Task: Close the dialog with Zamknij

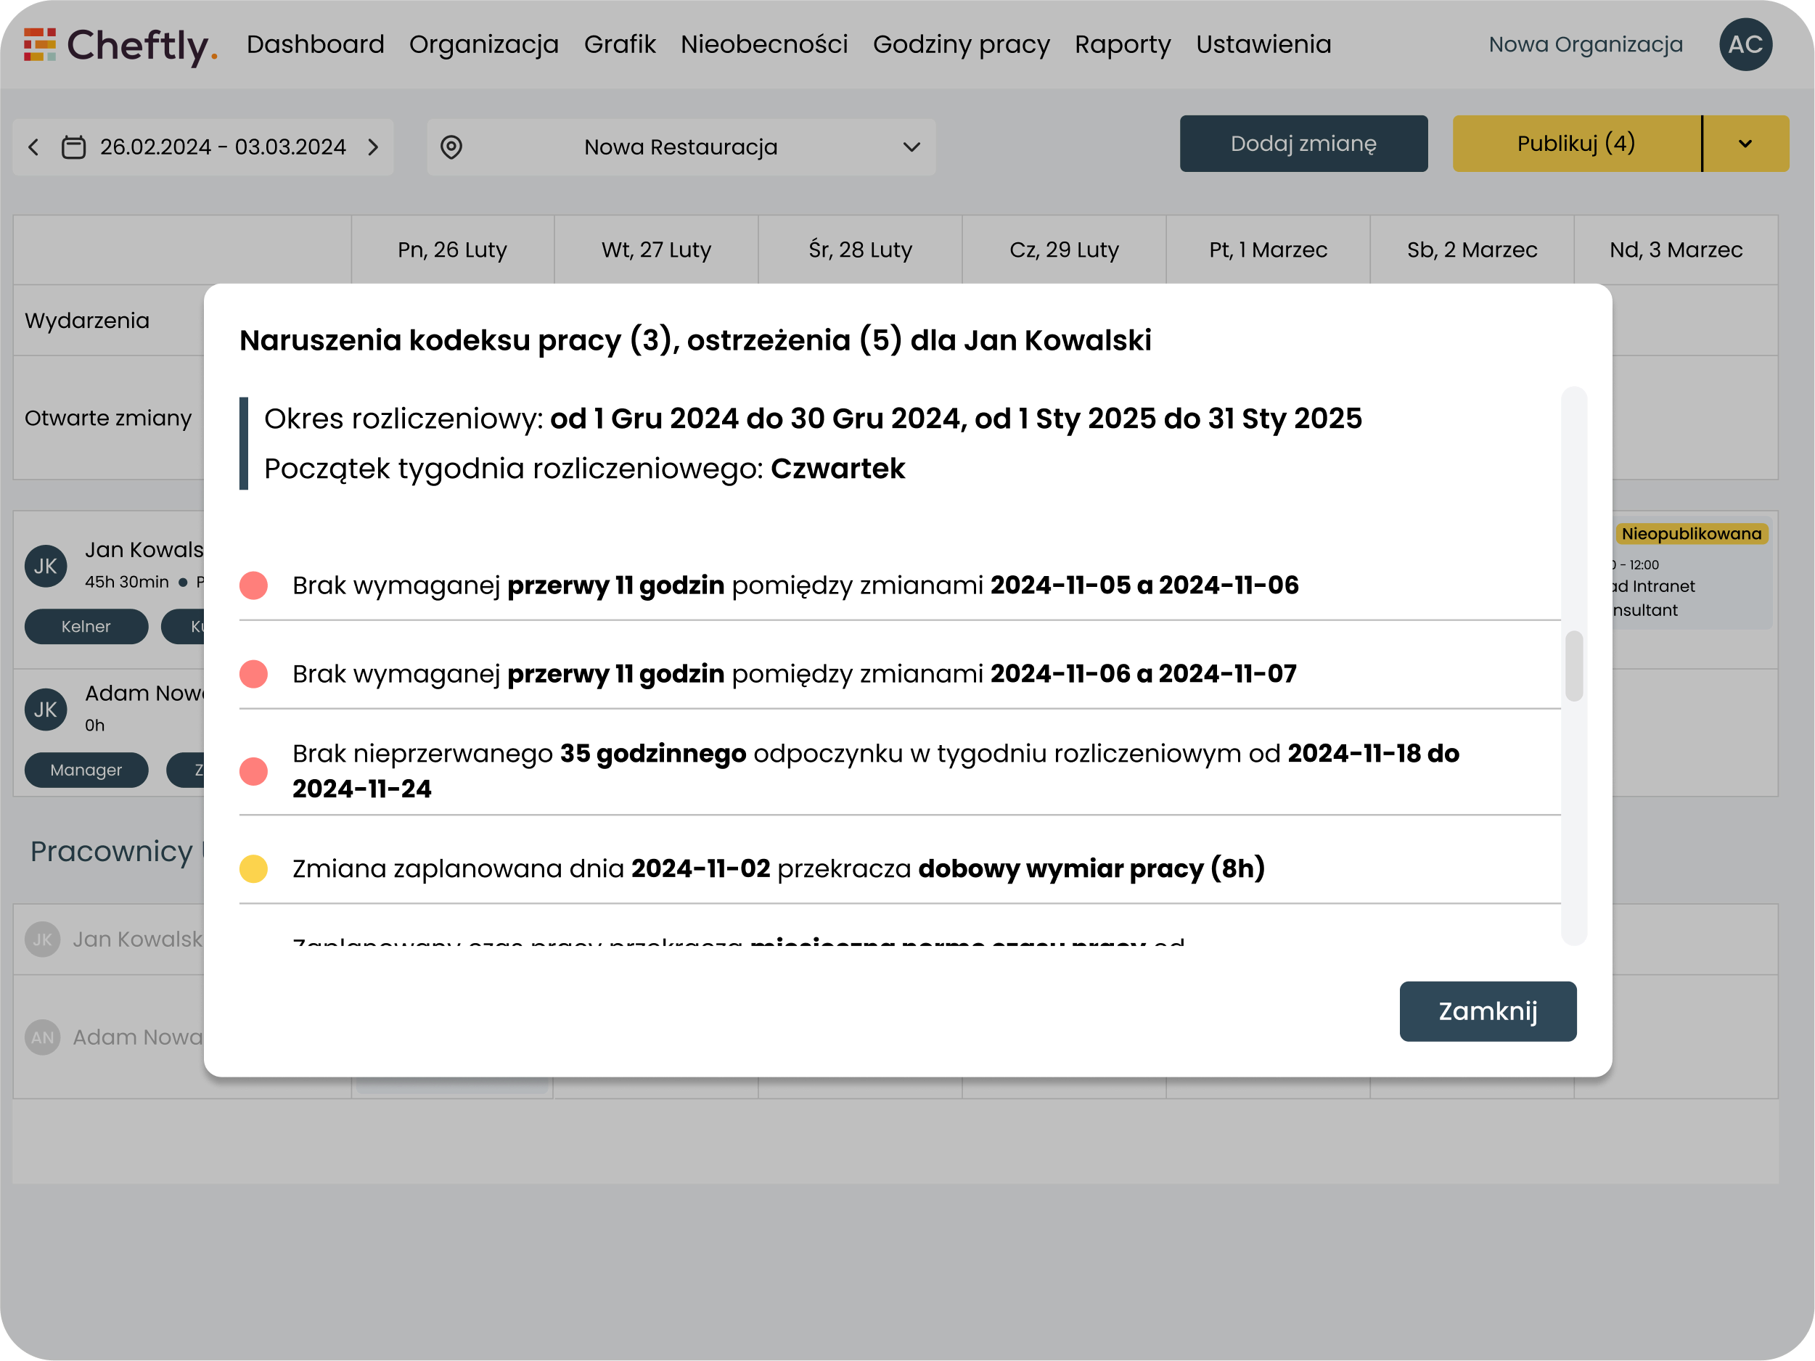Action: pos(1488,1011)
